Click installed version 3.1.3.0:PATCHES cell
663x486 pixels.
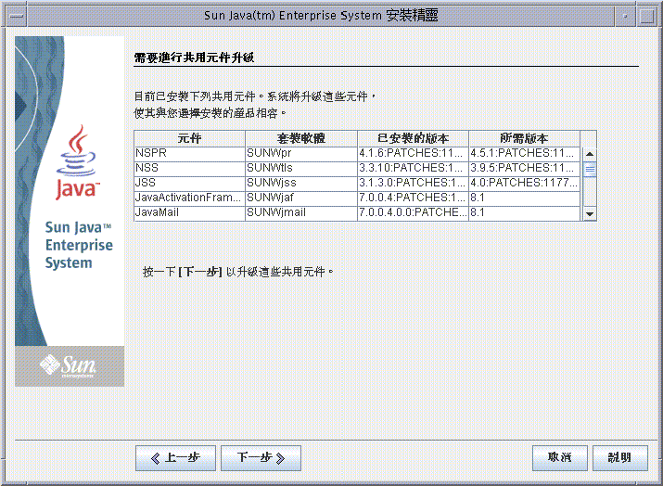tap(414, 183)
